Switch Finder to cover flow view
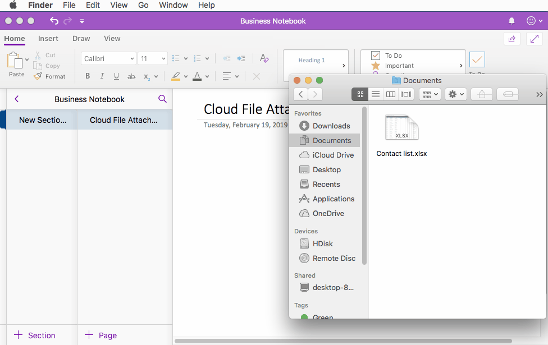548x345 pixels. tap(406, 94)
